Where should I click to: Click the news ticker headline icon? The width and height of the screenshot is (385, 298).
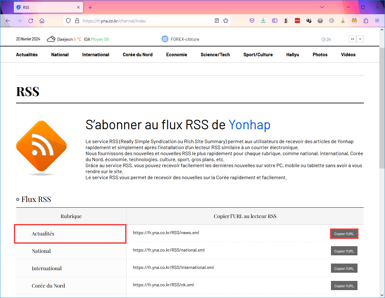click(x=165, y=39)
